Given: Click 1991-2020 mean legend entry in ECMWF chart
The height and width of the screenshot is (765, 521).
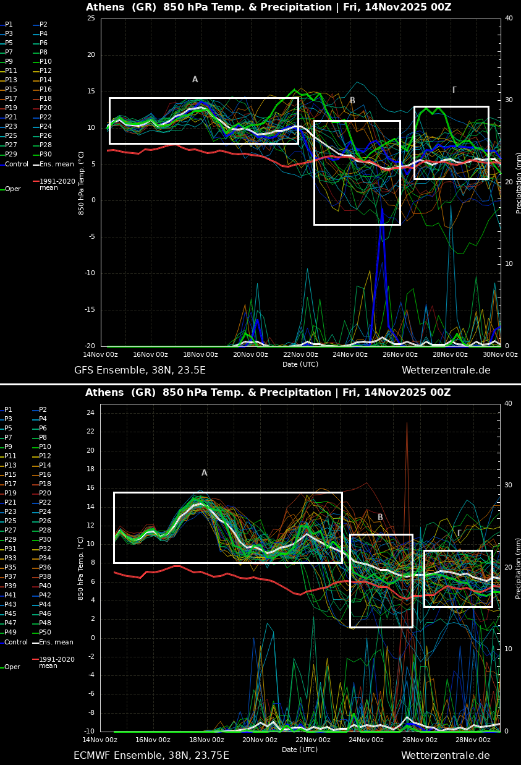Looking at the screenshot, I should [x=56, y=662].
